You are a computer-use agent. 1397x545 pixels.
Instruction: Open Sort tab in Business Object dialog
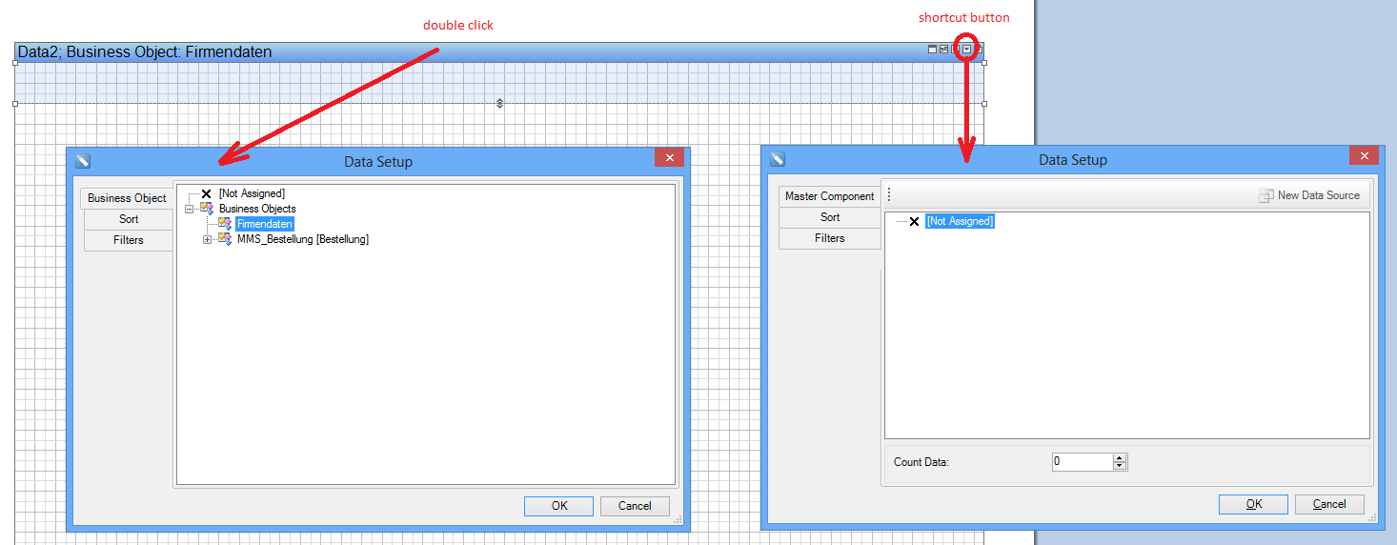(x=129, y=219)
